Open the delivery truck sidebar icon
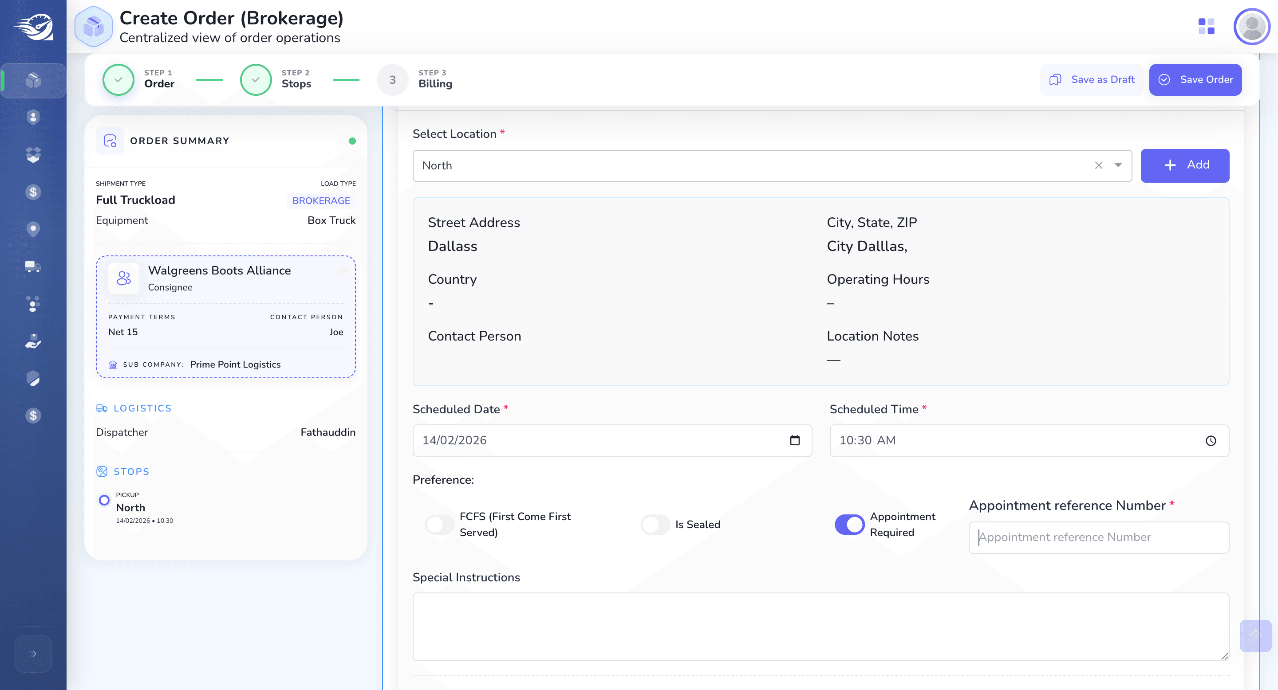This screenshot has height=690, width=1278. point(33,267)
